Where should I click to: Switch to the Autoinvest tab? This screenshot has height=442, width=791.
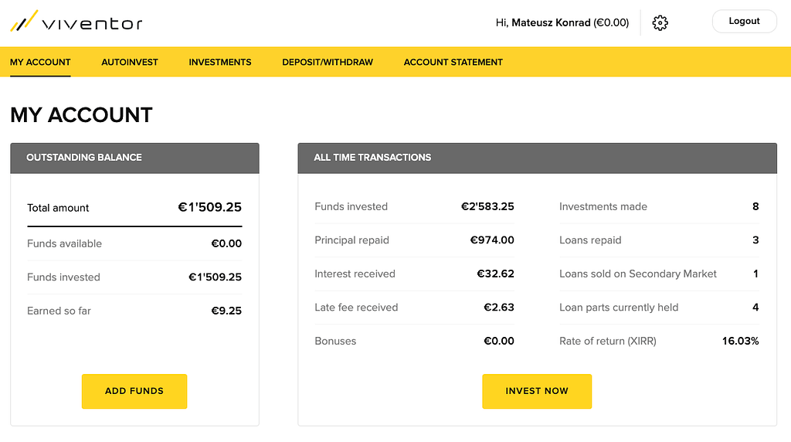[130, 62]
